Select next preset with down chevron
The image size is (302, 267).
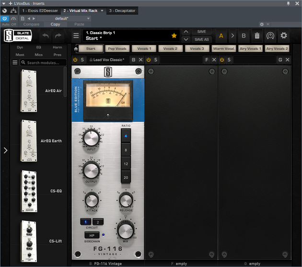[186, 39]
